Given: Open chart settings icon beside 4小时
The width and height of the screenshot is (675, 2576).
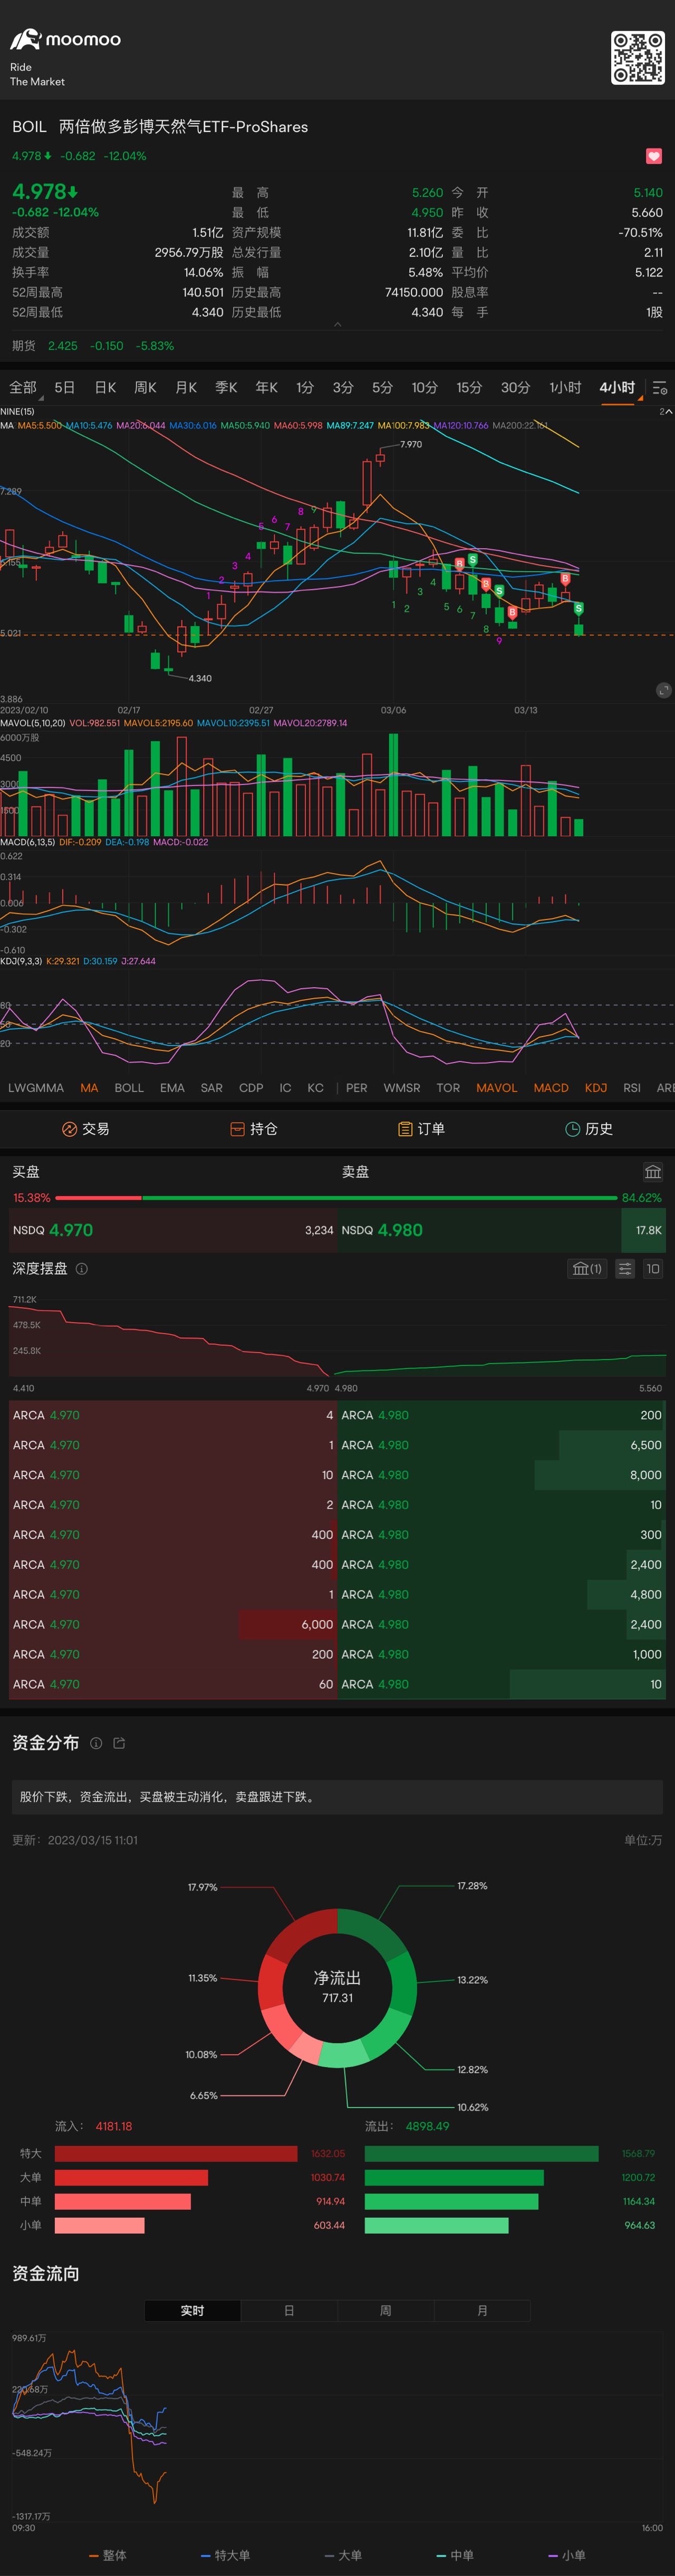Looking at the screenshot, I should 660,388.
